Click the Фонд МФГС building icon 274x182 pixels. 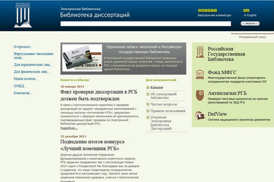200,74
